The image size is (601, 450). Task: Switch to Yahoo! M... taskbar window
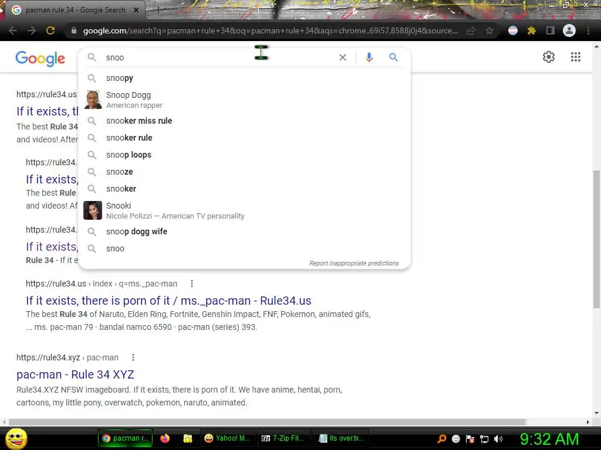227,438
